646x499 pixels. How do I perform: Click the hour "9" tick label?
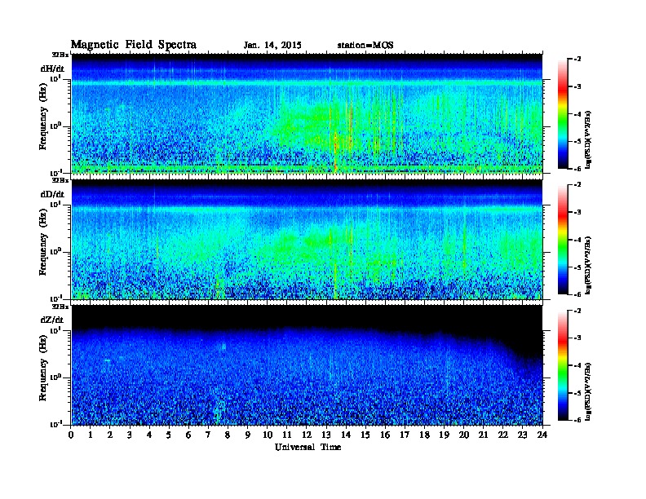click(248, 435)
